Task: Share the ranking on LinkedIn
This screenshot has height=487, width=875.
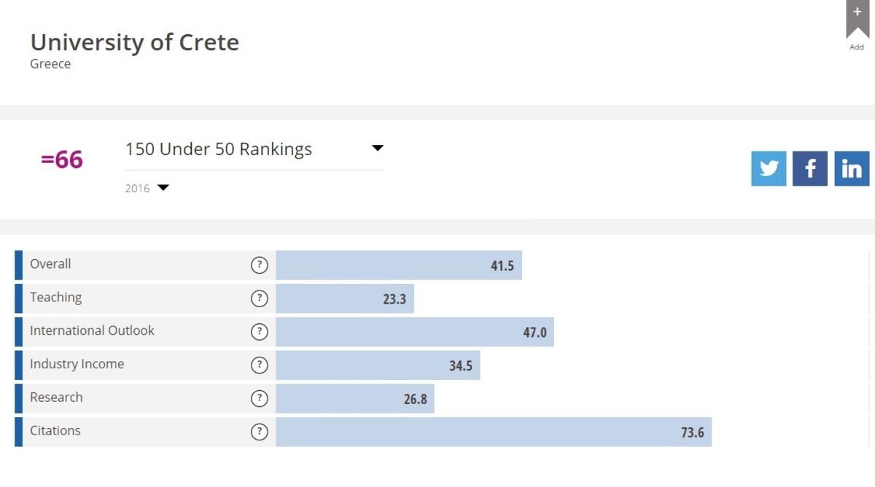Action: [852, 169]
